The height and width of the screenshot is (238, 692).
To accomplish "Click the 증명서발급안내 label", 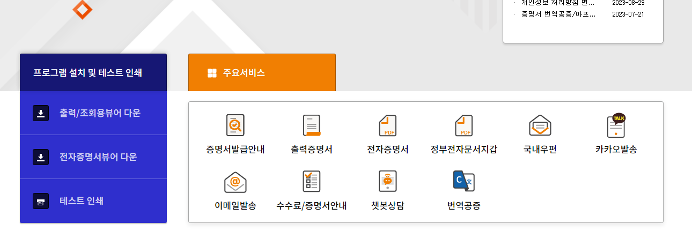I will (x=235, y=150).
